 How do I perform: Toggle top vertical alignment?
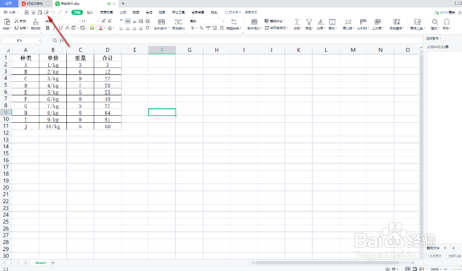coord(122,21)
